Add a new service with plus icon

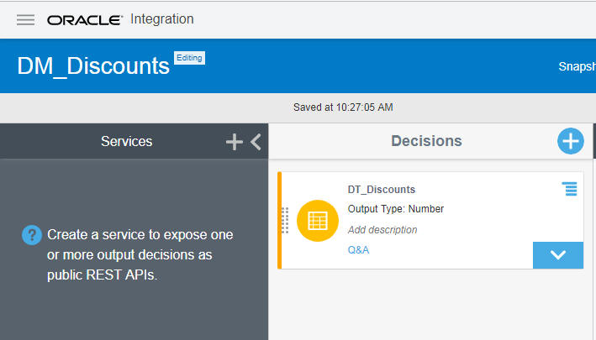coord(235,143)
